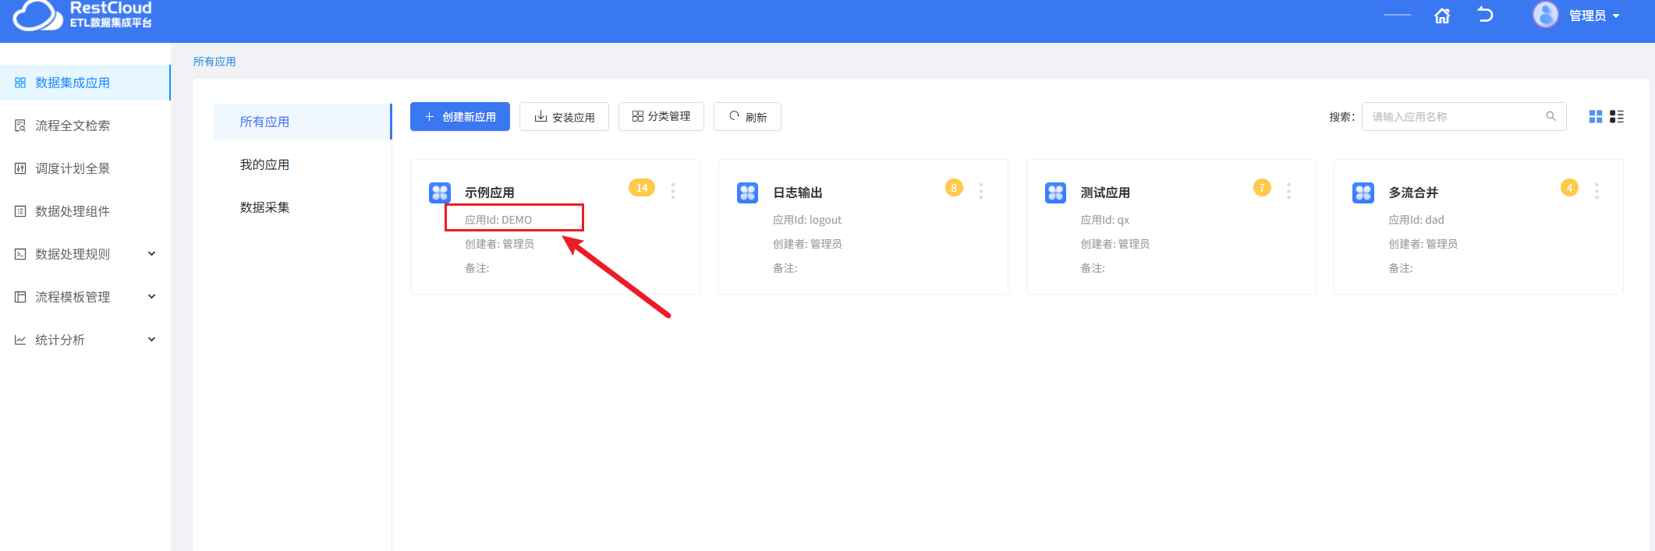This screenshot has height=551, width=1655.
Task: Open the 多流合并 card title
Action: click(x=1413, y=192)
